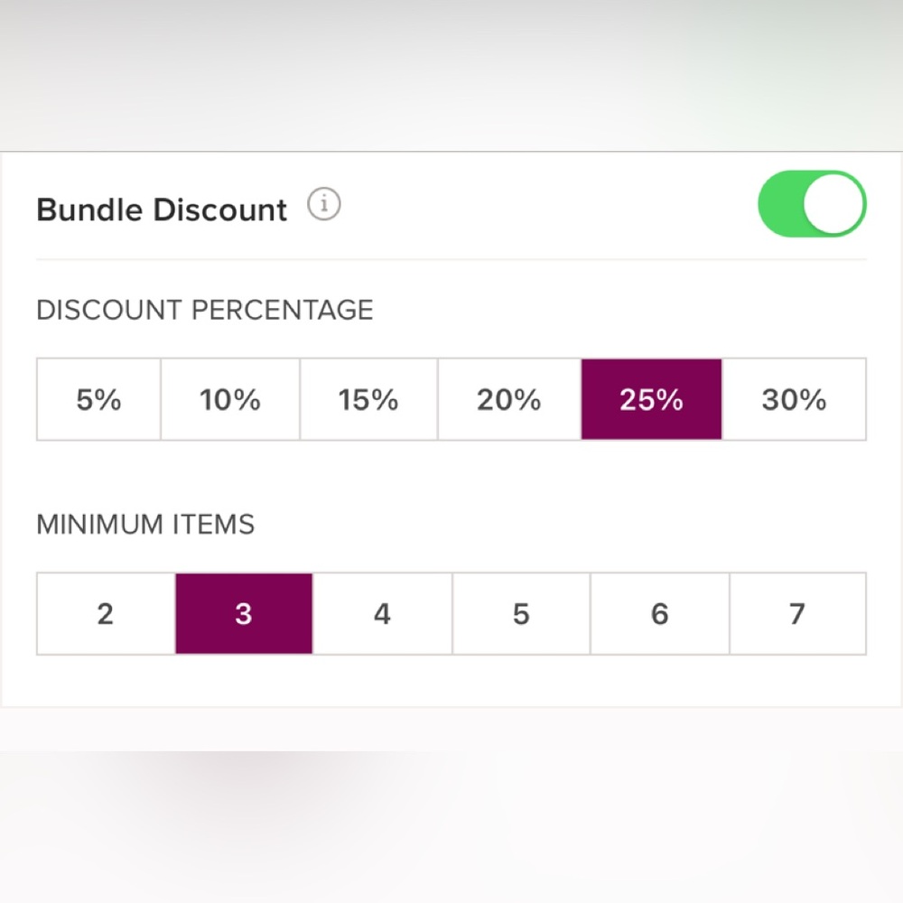The image size is (903, 903).
Task: Select 5 minimum items
Action: [x=521, y=613]
